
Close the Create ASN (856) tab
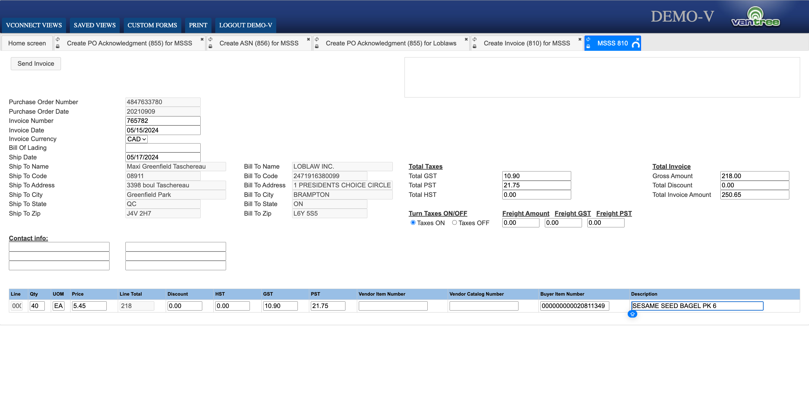308,39
